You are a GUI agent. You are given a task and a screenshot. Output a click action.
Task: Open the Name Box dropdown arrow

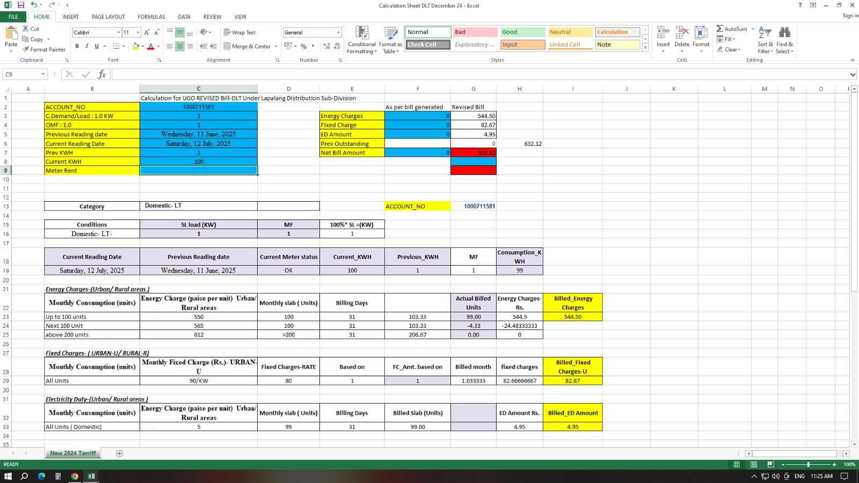click(x=43, y=75)
